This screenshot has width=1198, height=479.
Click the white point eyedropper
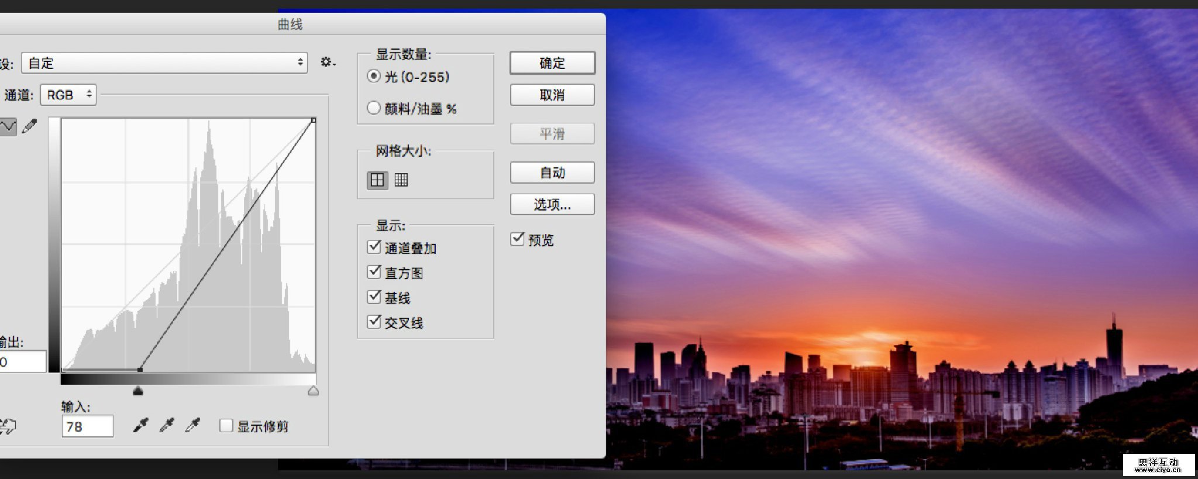(x=192, y=426)
